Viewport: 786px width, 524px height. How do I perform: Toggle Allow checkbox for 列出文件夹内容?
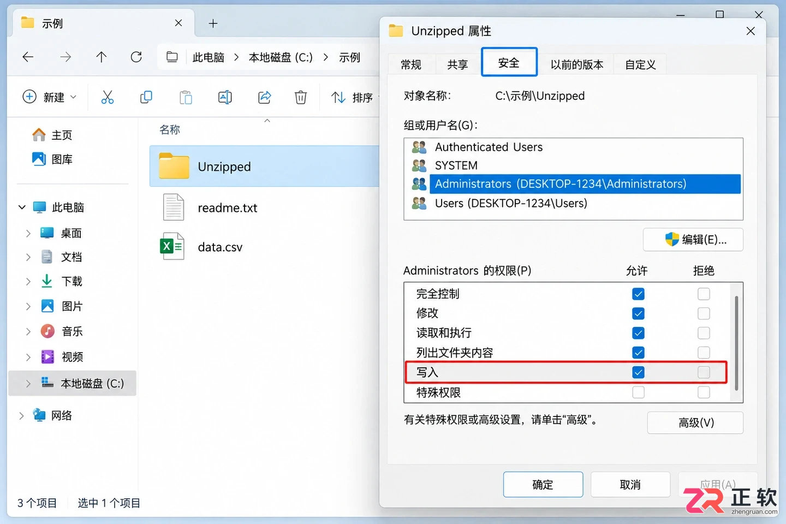638,353
